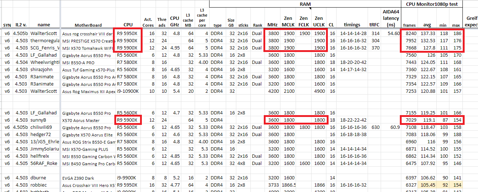Click the 'Zen FCLK' column header

tap(304, 21)
